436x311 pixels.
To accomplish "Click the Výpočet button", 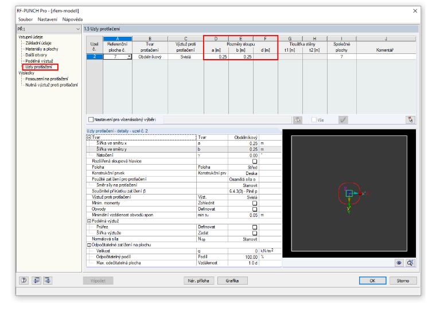I will pos(98,281).
